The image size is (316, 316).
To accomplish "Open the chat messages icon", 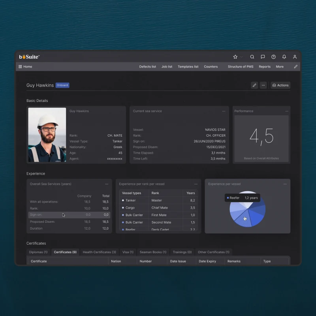I will pyautogui.click(x=263, y=57).
